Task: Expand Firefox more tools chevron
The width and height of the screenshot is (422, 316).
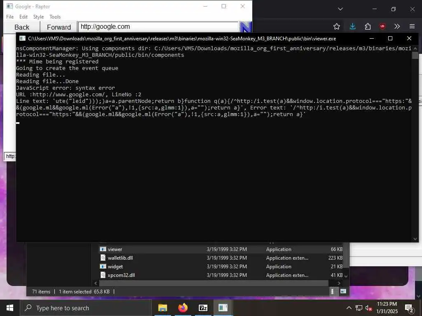Action: tap(397, 26)
